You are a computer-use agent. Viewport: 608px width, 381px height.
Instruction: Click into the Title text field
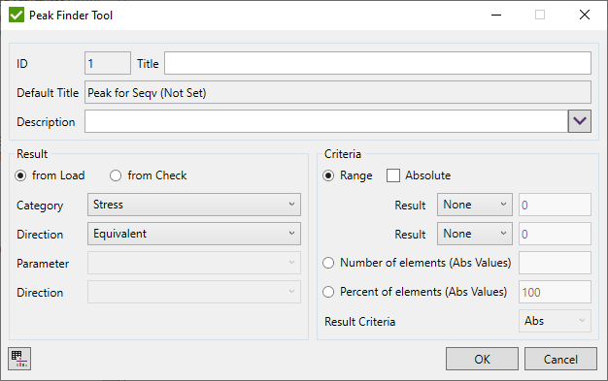point(378,63)
